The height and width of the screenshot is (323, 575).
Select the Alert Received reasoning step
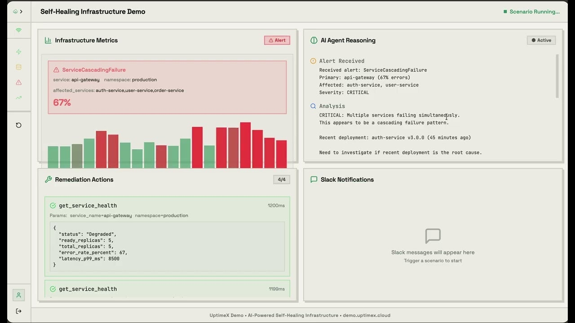click(341, 61)
